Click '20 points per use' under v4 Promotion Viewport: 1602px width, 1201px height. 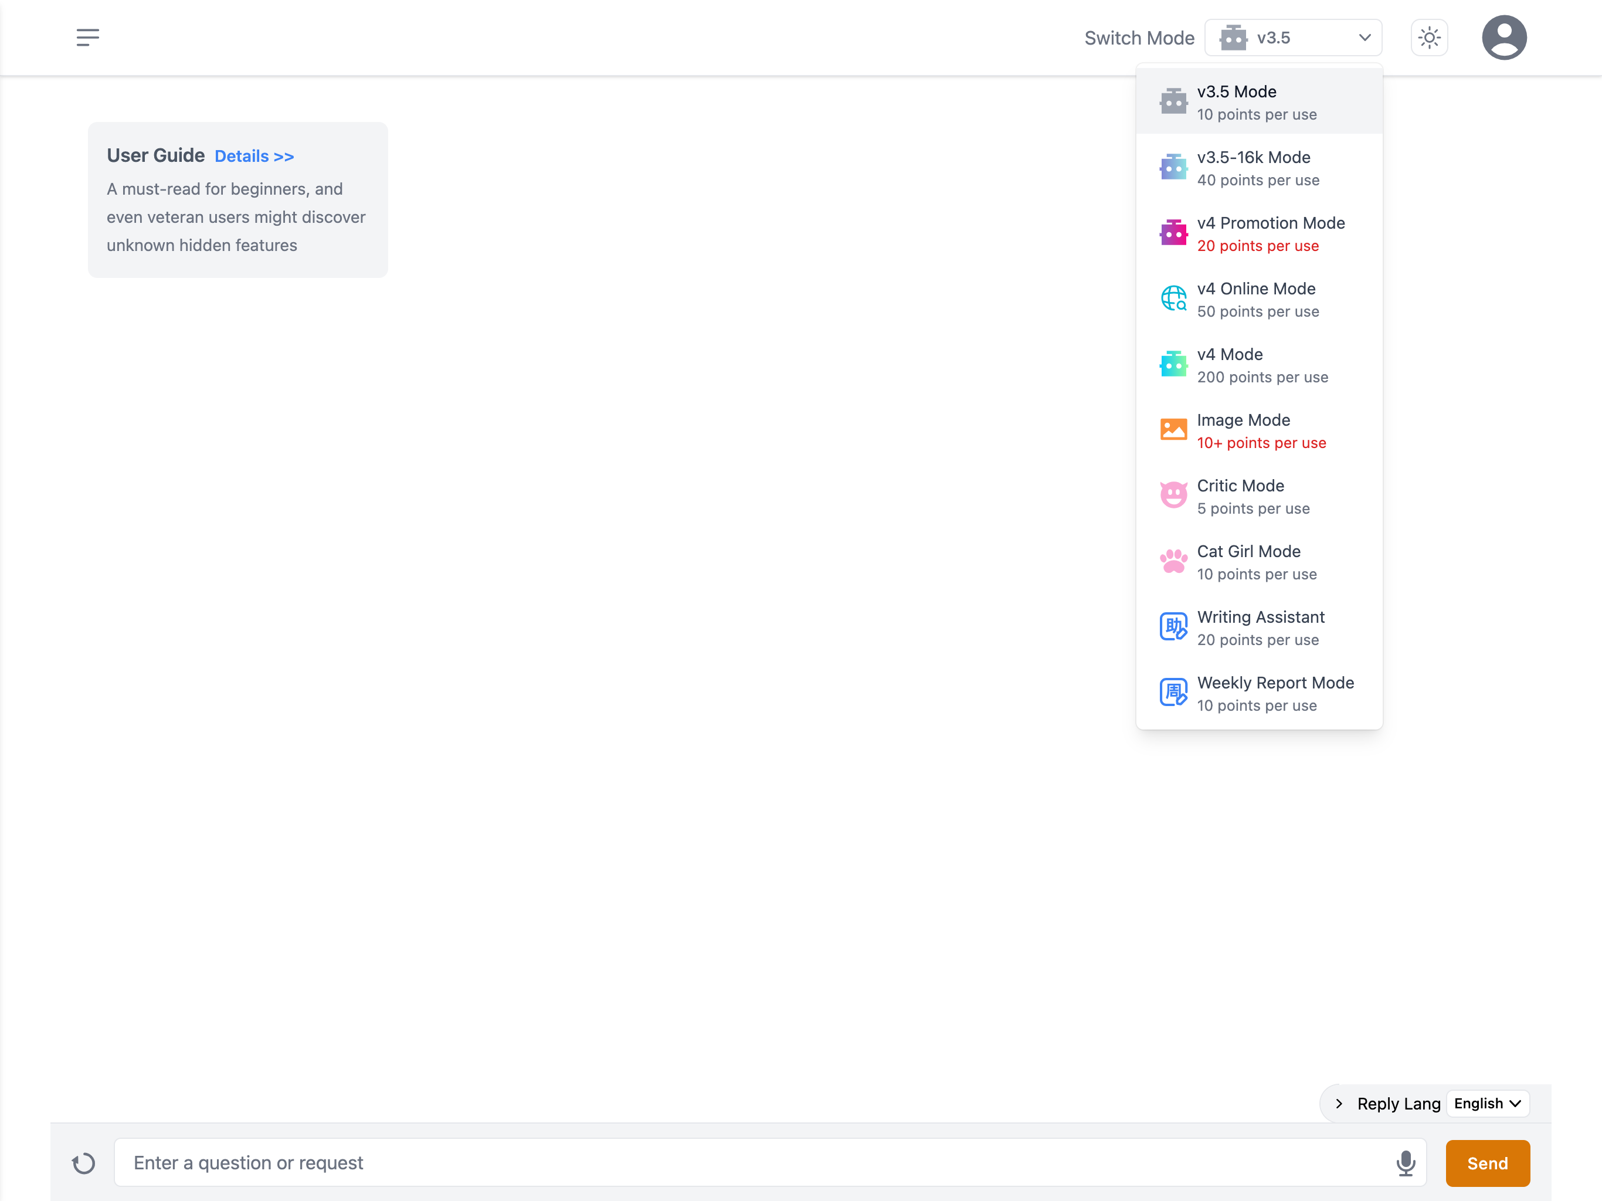coord(1257,246)
